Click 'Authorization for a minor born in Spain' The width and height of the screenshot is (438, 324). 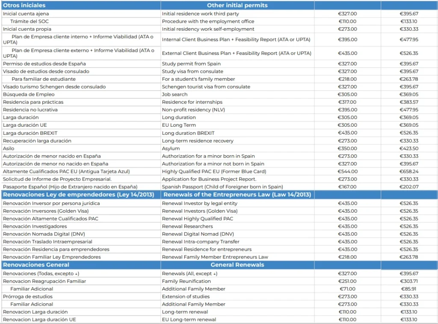[x=208, y=156]
